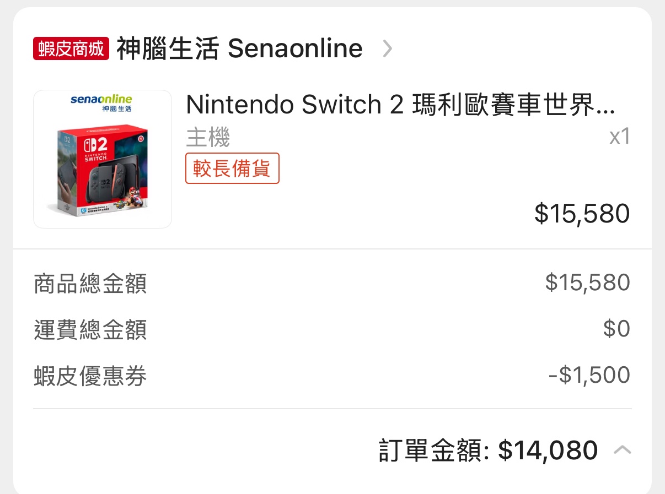Click the senaonline logo in thumbnail
Screen dimensions: 665x494
click(x=101, y=103)
